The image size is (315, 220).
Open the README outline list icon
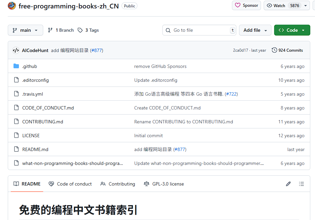pos(301,184)
